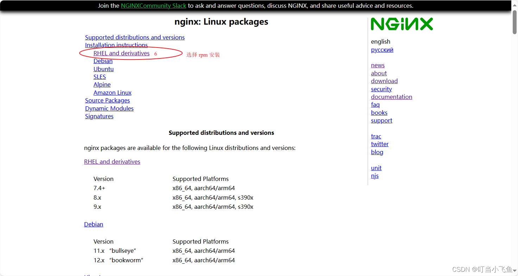
Task: Click the NGINX logo
Action: pos(402,24)
